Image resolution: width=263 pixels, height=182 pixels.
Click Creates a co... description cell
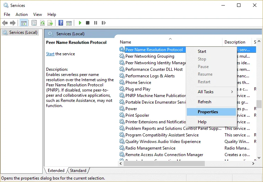[237, 155]
